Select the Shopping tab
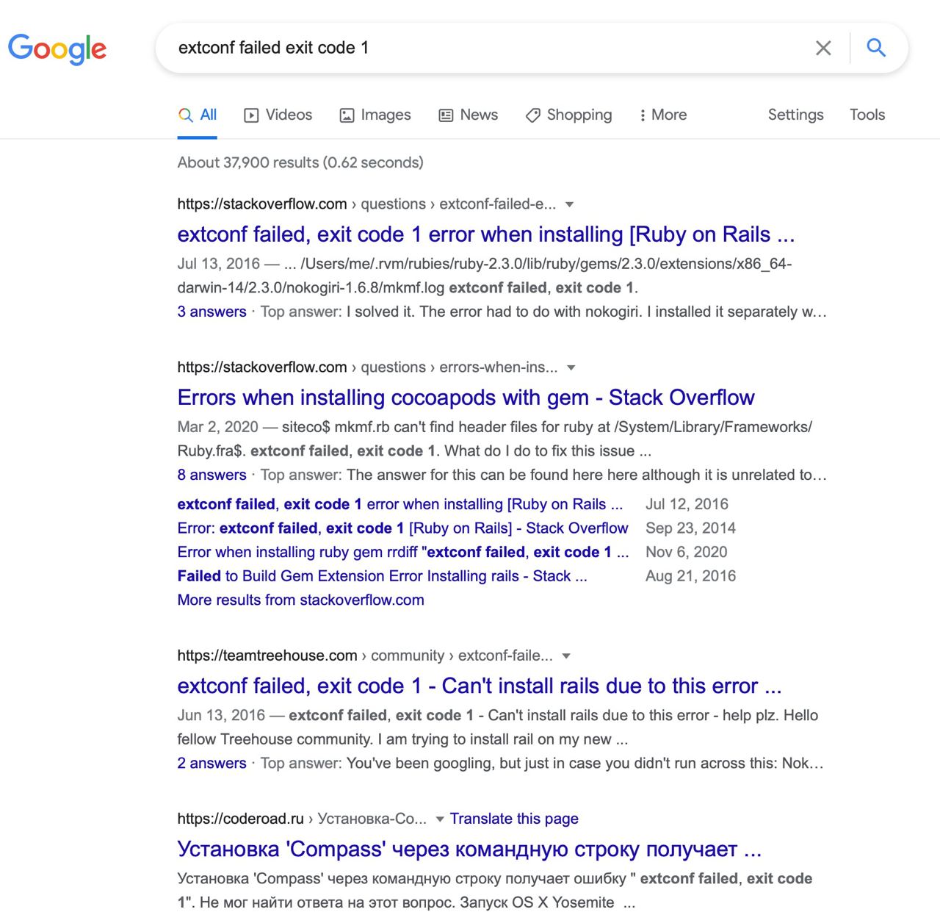The image size is (940, 912). (x=569, y=115)
